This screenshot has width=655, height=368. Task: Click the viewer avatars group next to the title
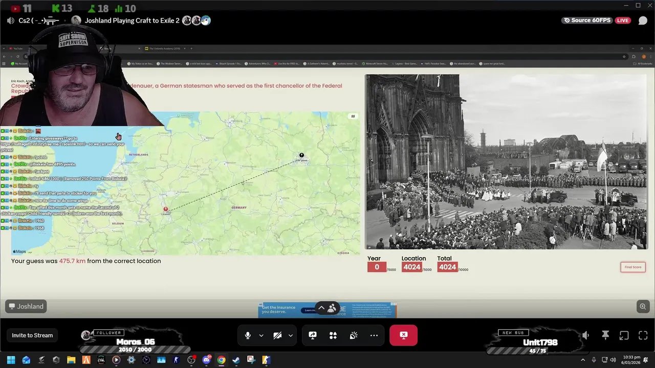tap(196, 20)
